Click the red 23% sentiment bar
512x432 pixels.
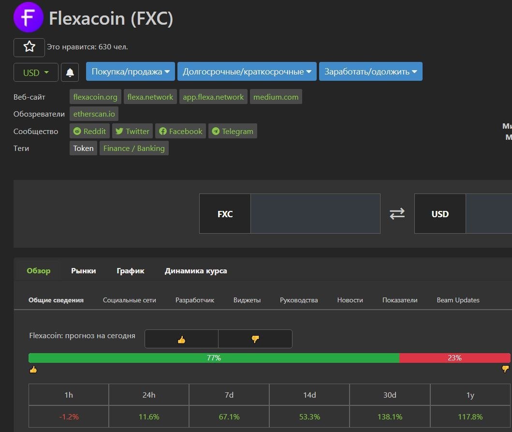pos(454,358)
